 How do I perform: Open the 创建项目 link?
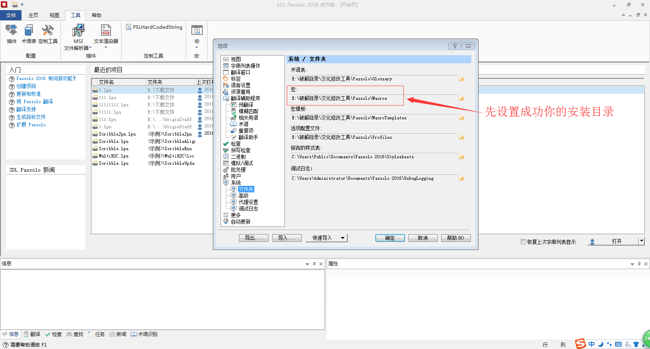coord(26,86)
